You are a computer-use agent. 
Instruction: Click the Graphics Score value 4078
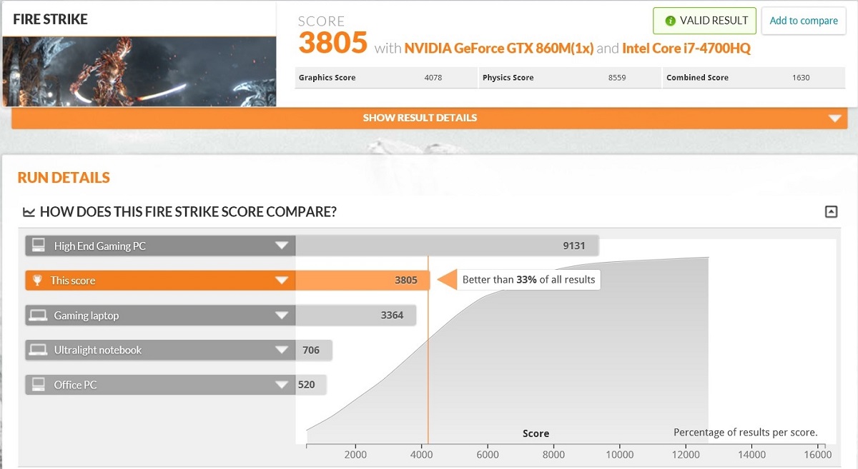tap(433, 78)
